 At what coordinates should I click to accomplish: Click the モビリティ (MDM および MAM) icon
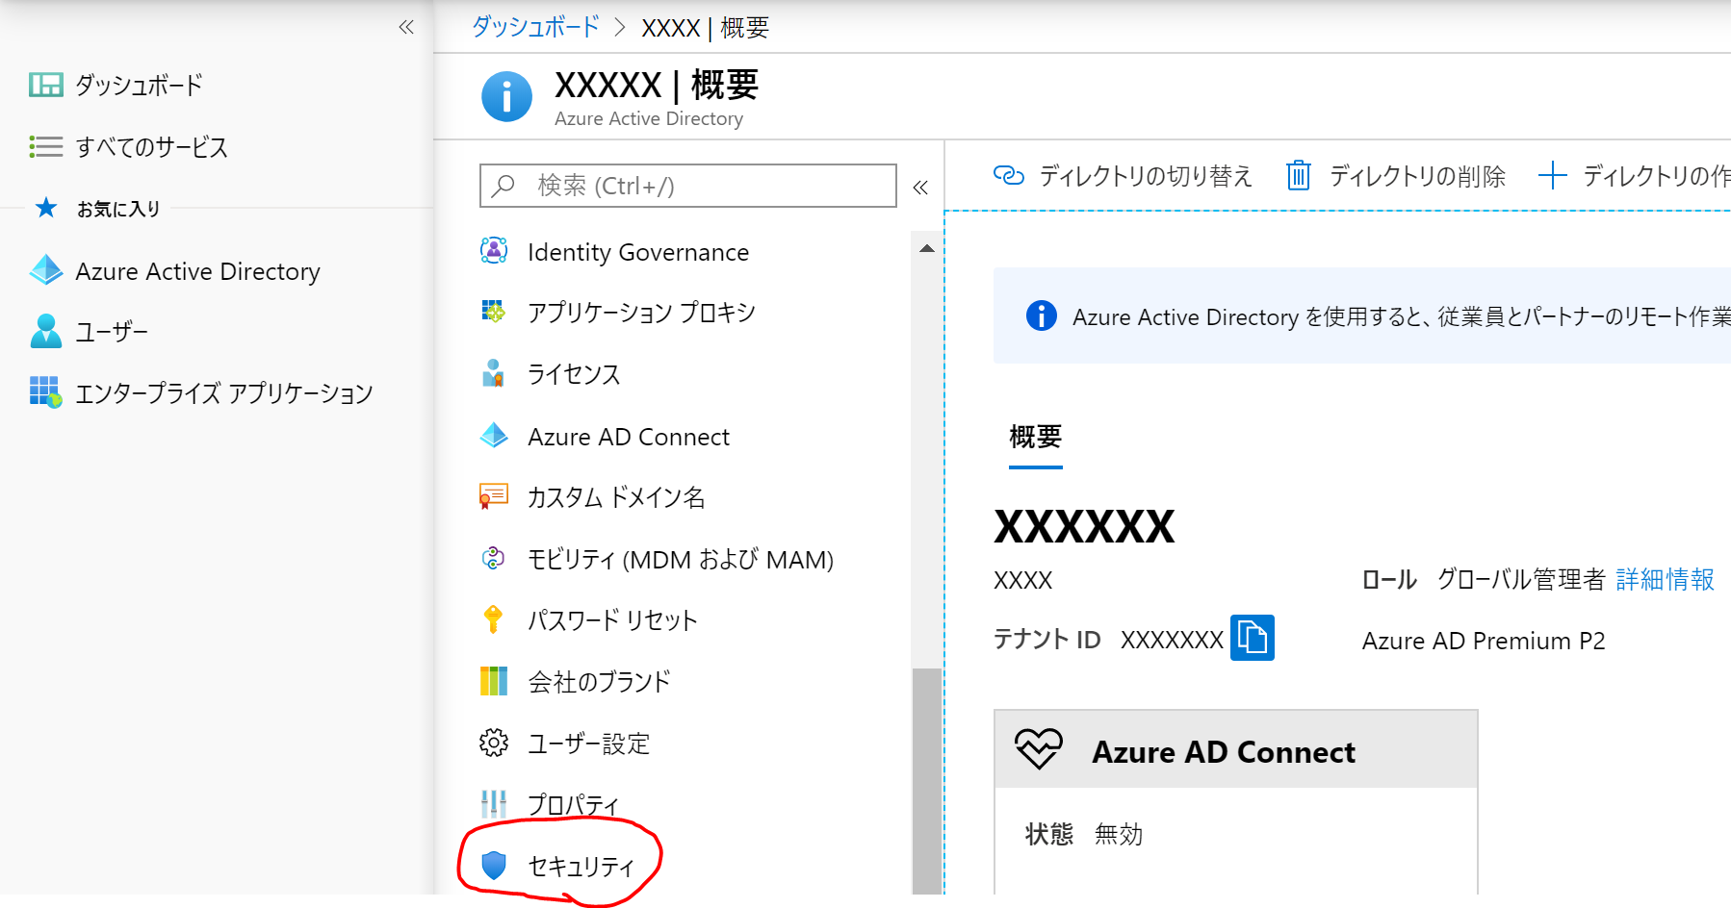tap(493, 558)
